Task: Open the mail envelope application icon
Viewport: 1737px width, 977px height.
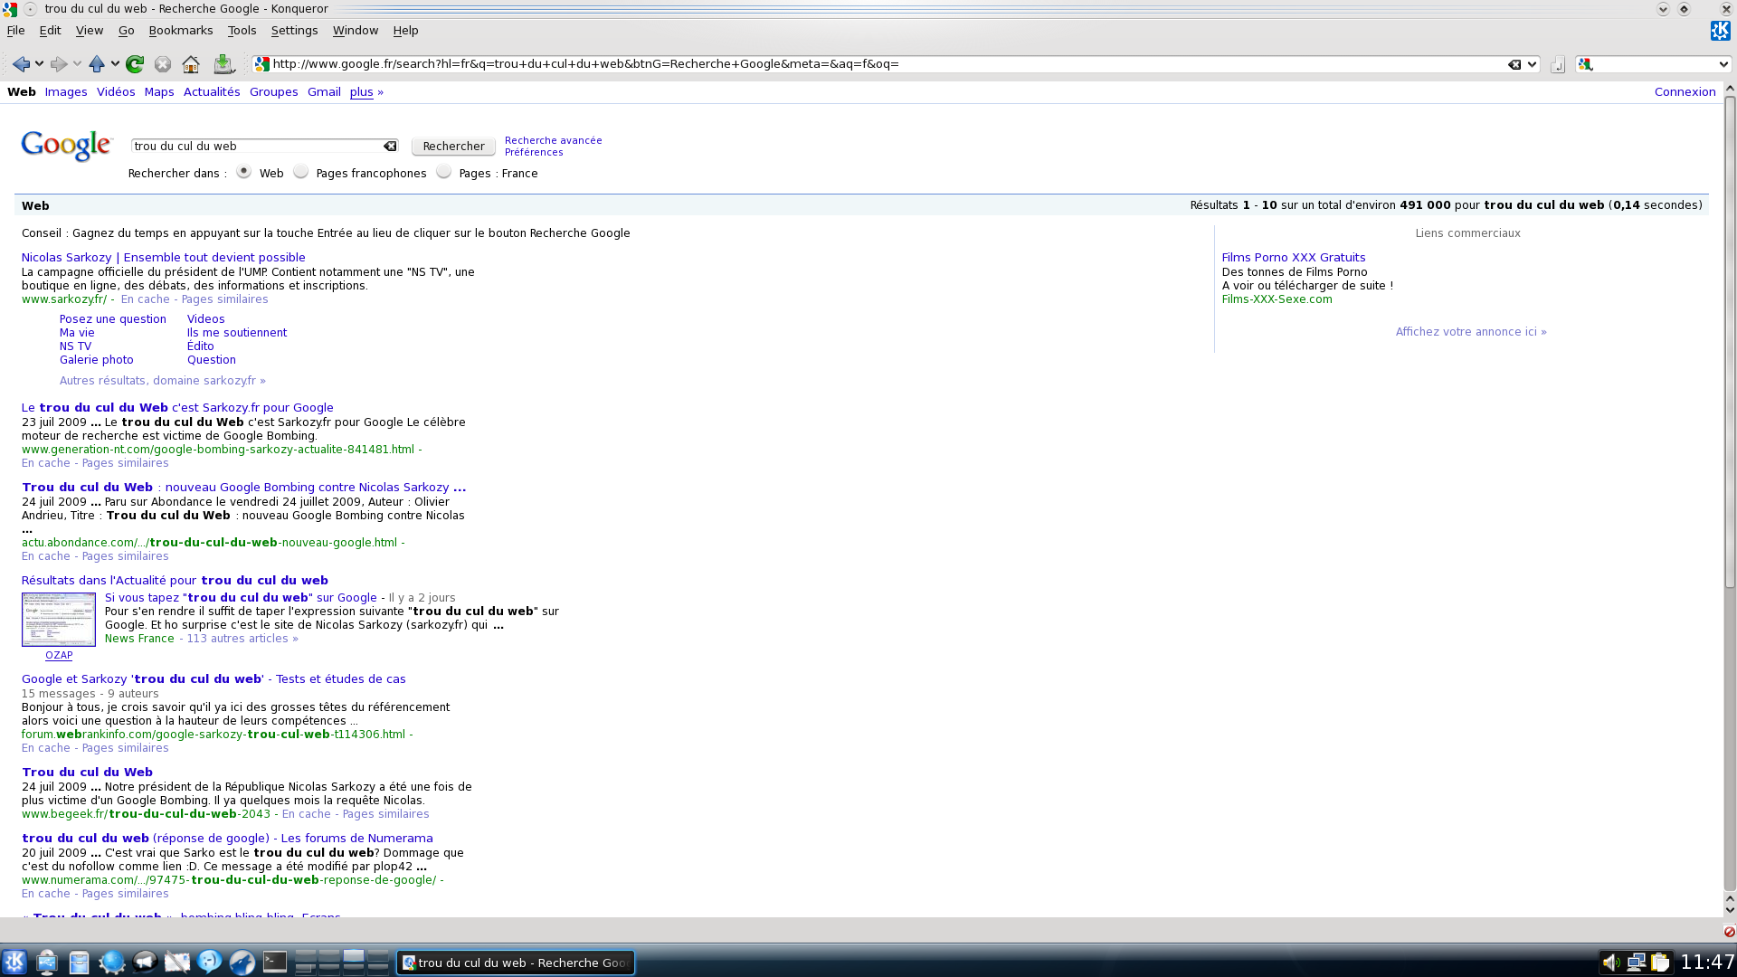Action: point(177,962)
